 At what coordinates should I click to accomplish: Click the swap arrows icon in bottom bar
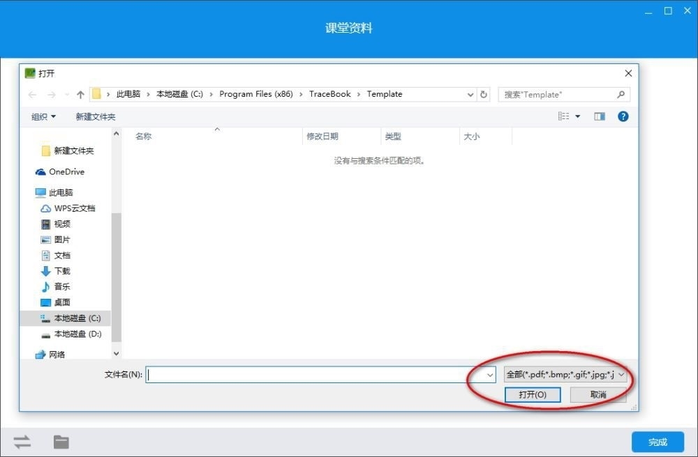pos(22,442)
